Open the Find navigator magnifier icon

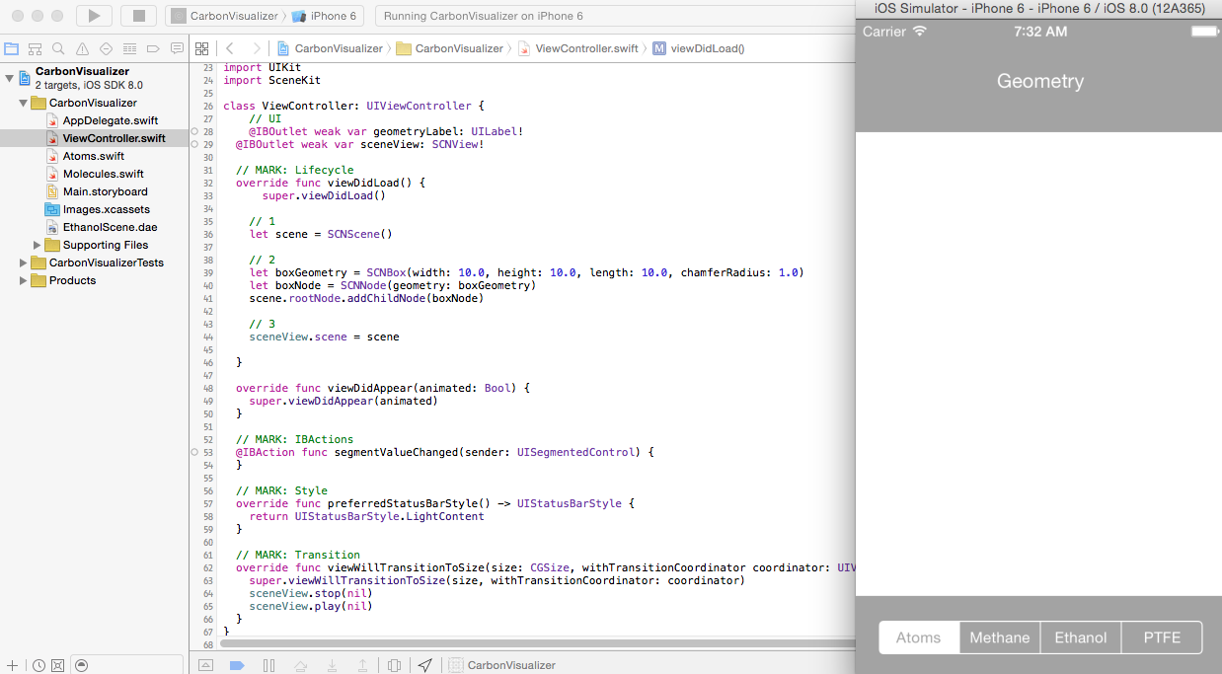point(59,48)
